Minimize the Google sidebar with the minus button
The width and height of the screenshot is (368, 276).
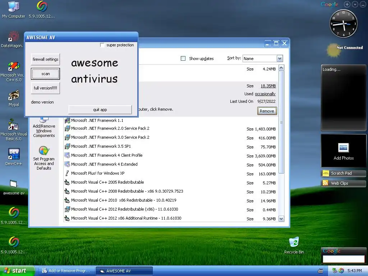click(363, 4)
